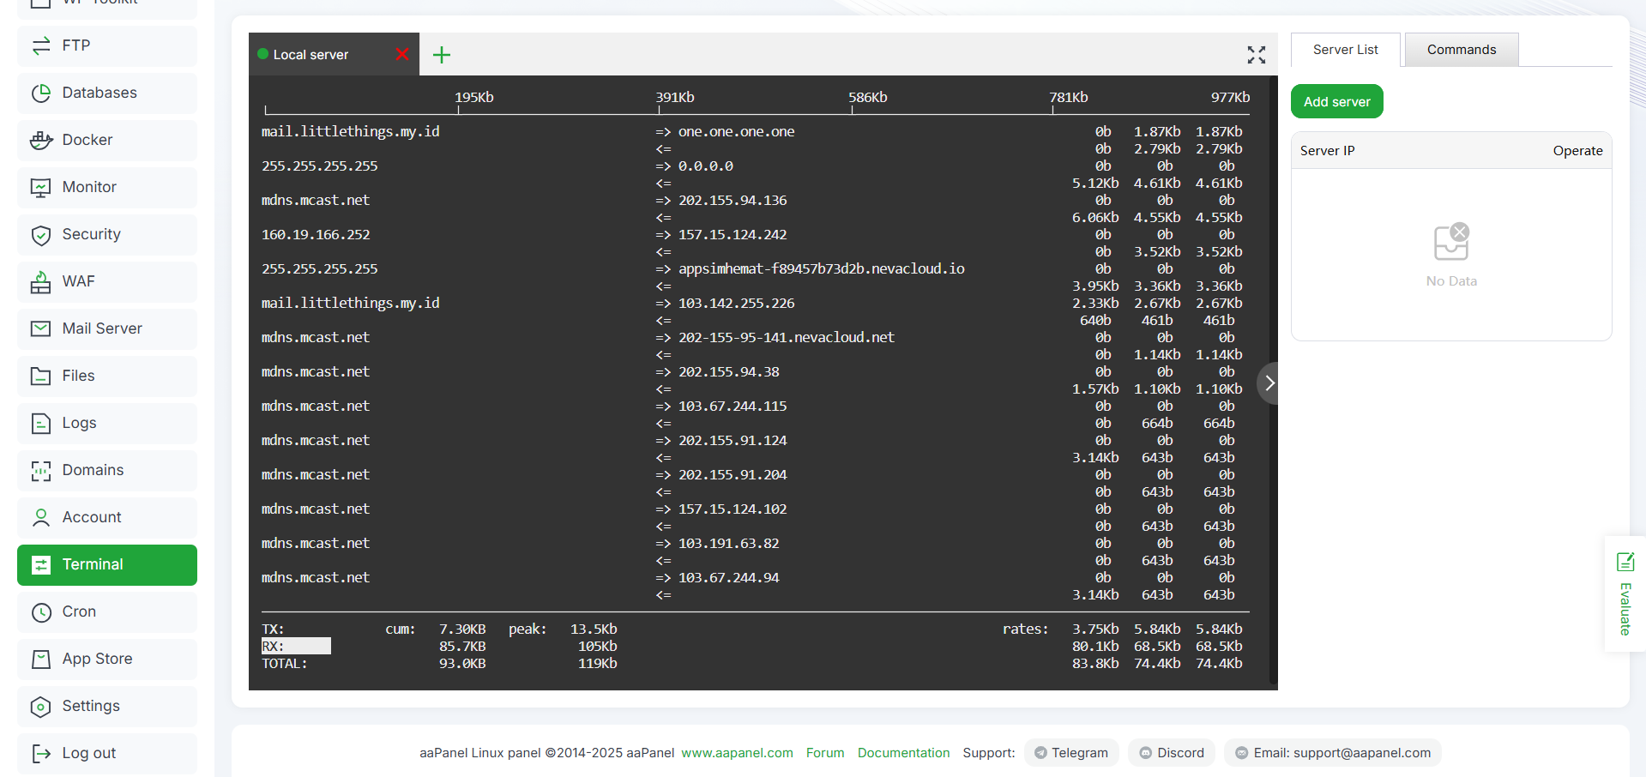Open a new terminal tab with plus icon

(x=442, y=55)
